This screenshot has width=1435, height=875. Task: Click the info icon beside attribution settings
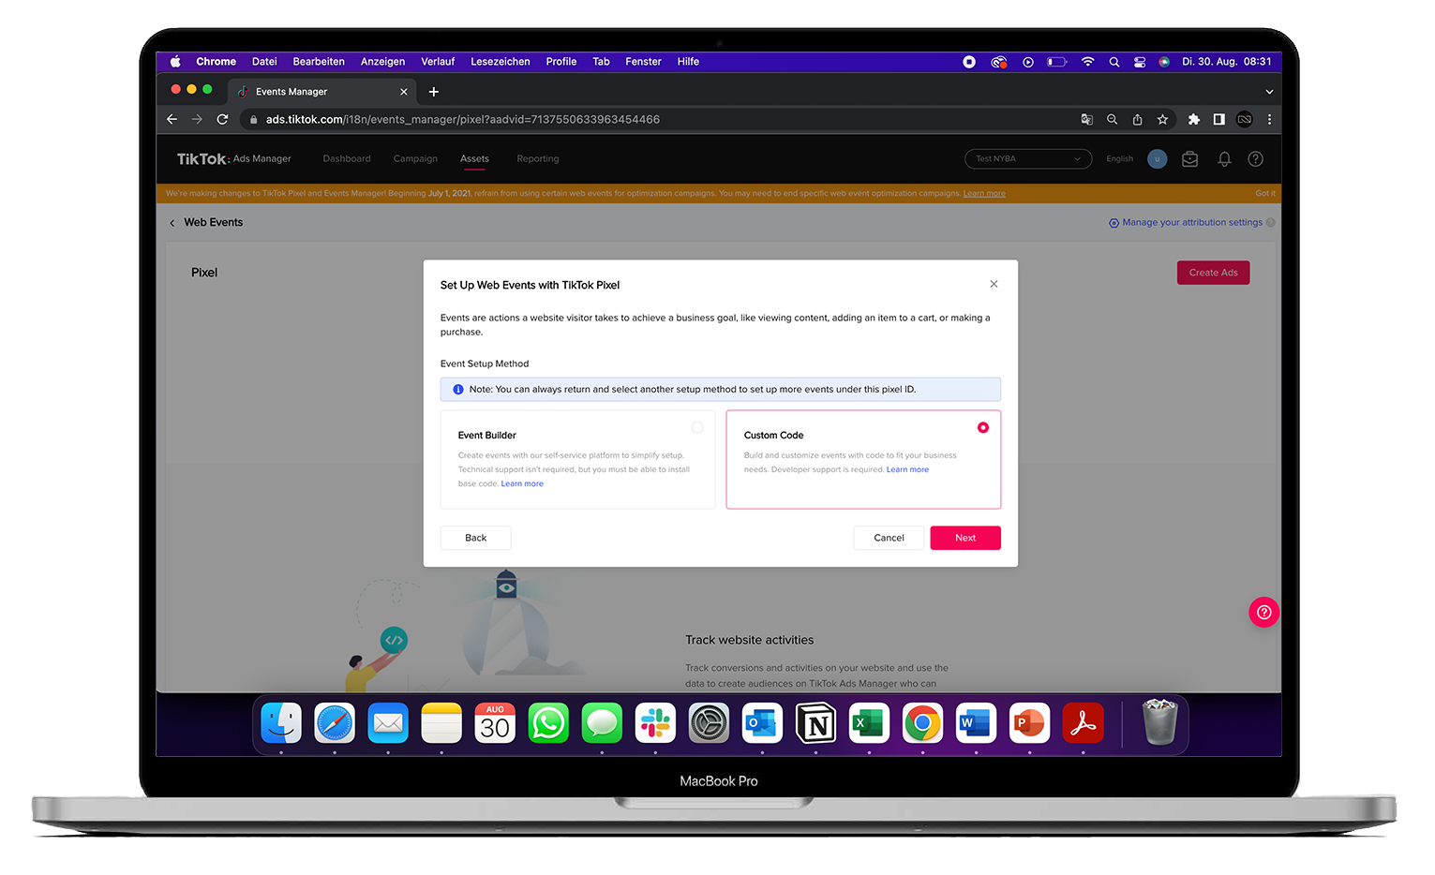1270,223
